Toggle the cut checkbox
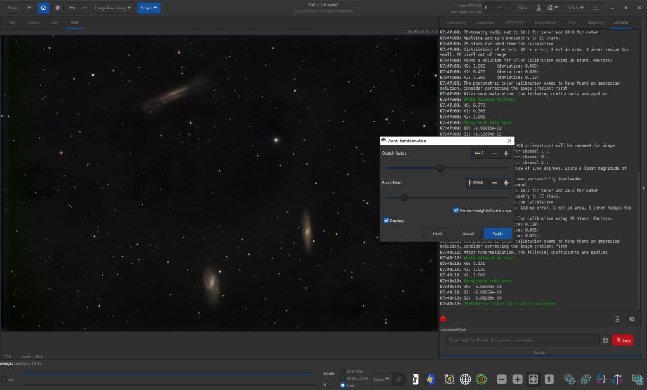647x390 pixels. point(4,379)
